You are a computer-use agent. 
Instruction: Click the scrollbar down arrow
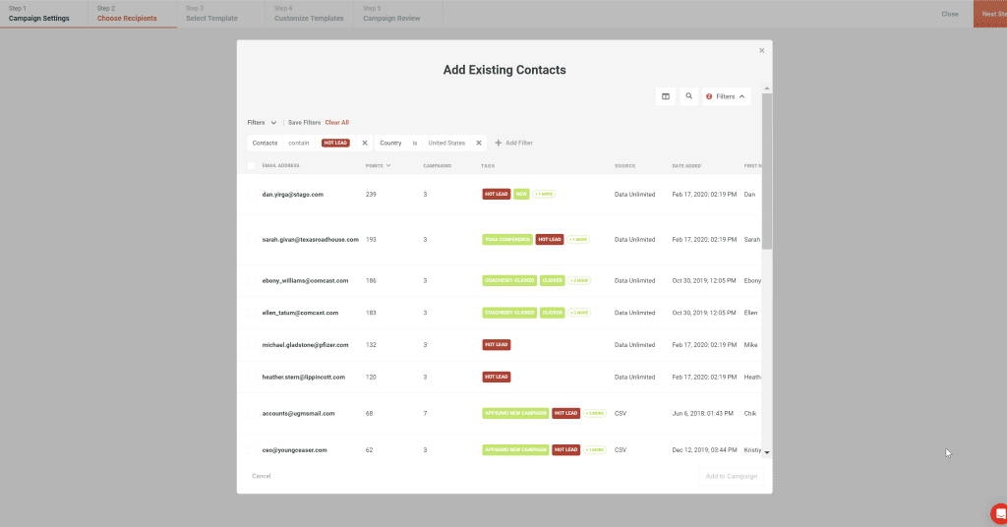pyautogui.click(x=767, y=452)
